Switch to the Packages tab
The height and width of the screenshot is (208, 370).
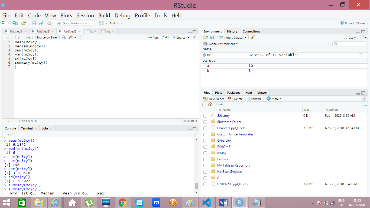coord(233,93)
